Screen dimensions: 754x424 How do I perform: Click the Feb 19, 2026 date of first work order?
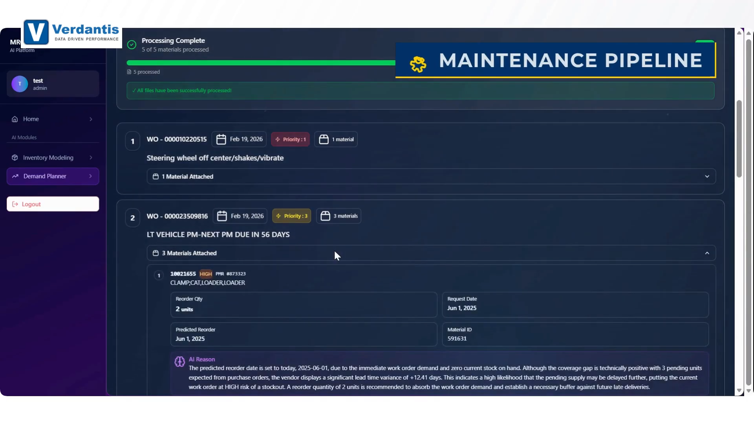246,139
